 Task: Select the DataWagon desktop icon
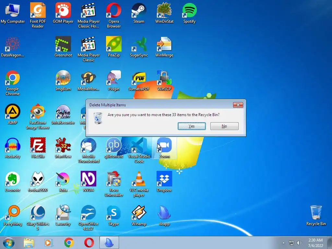(x=13, y=47)
